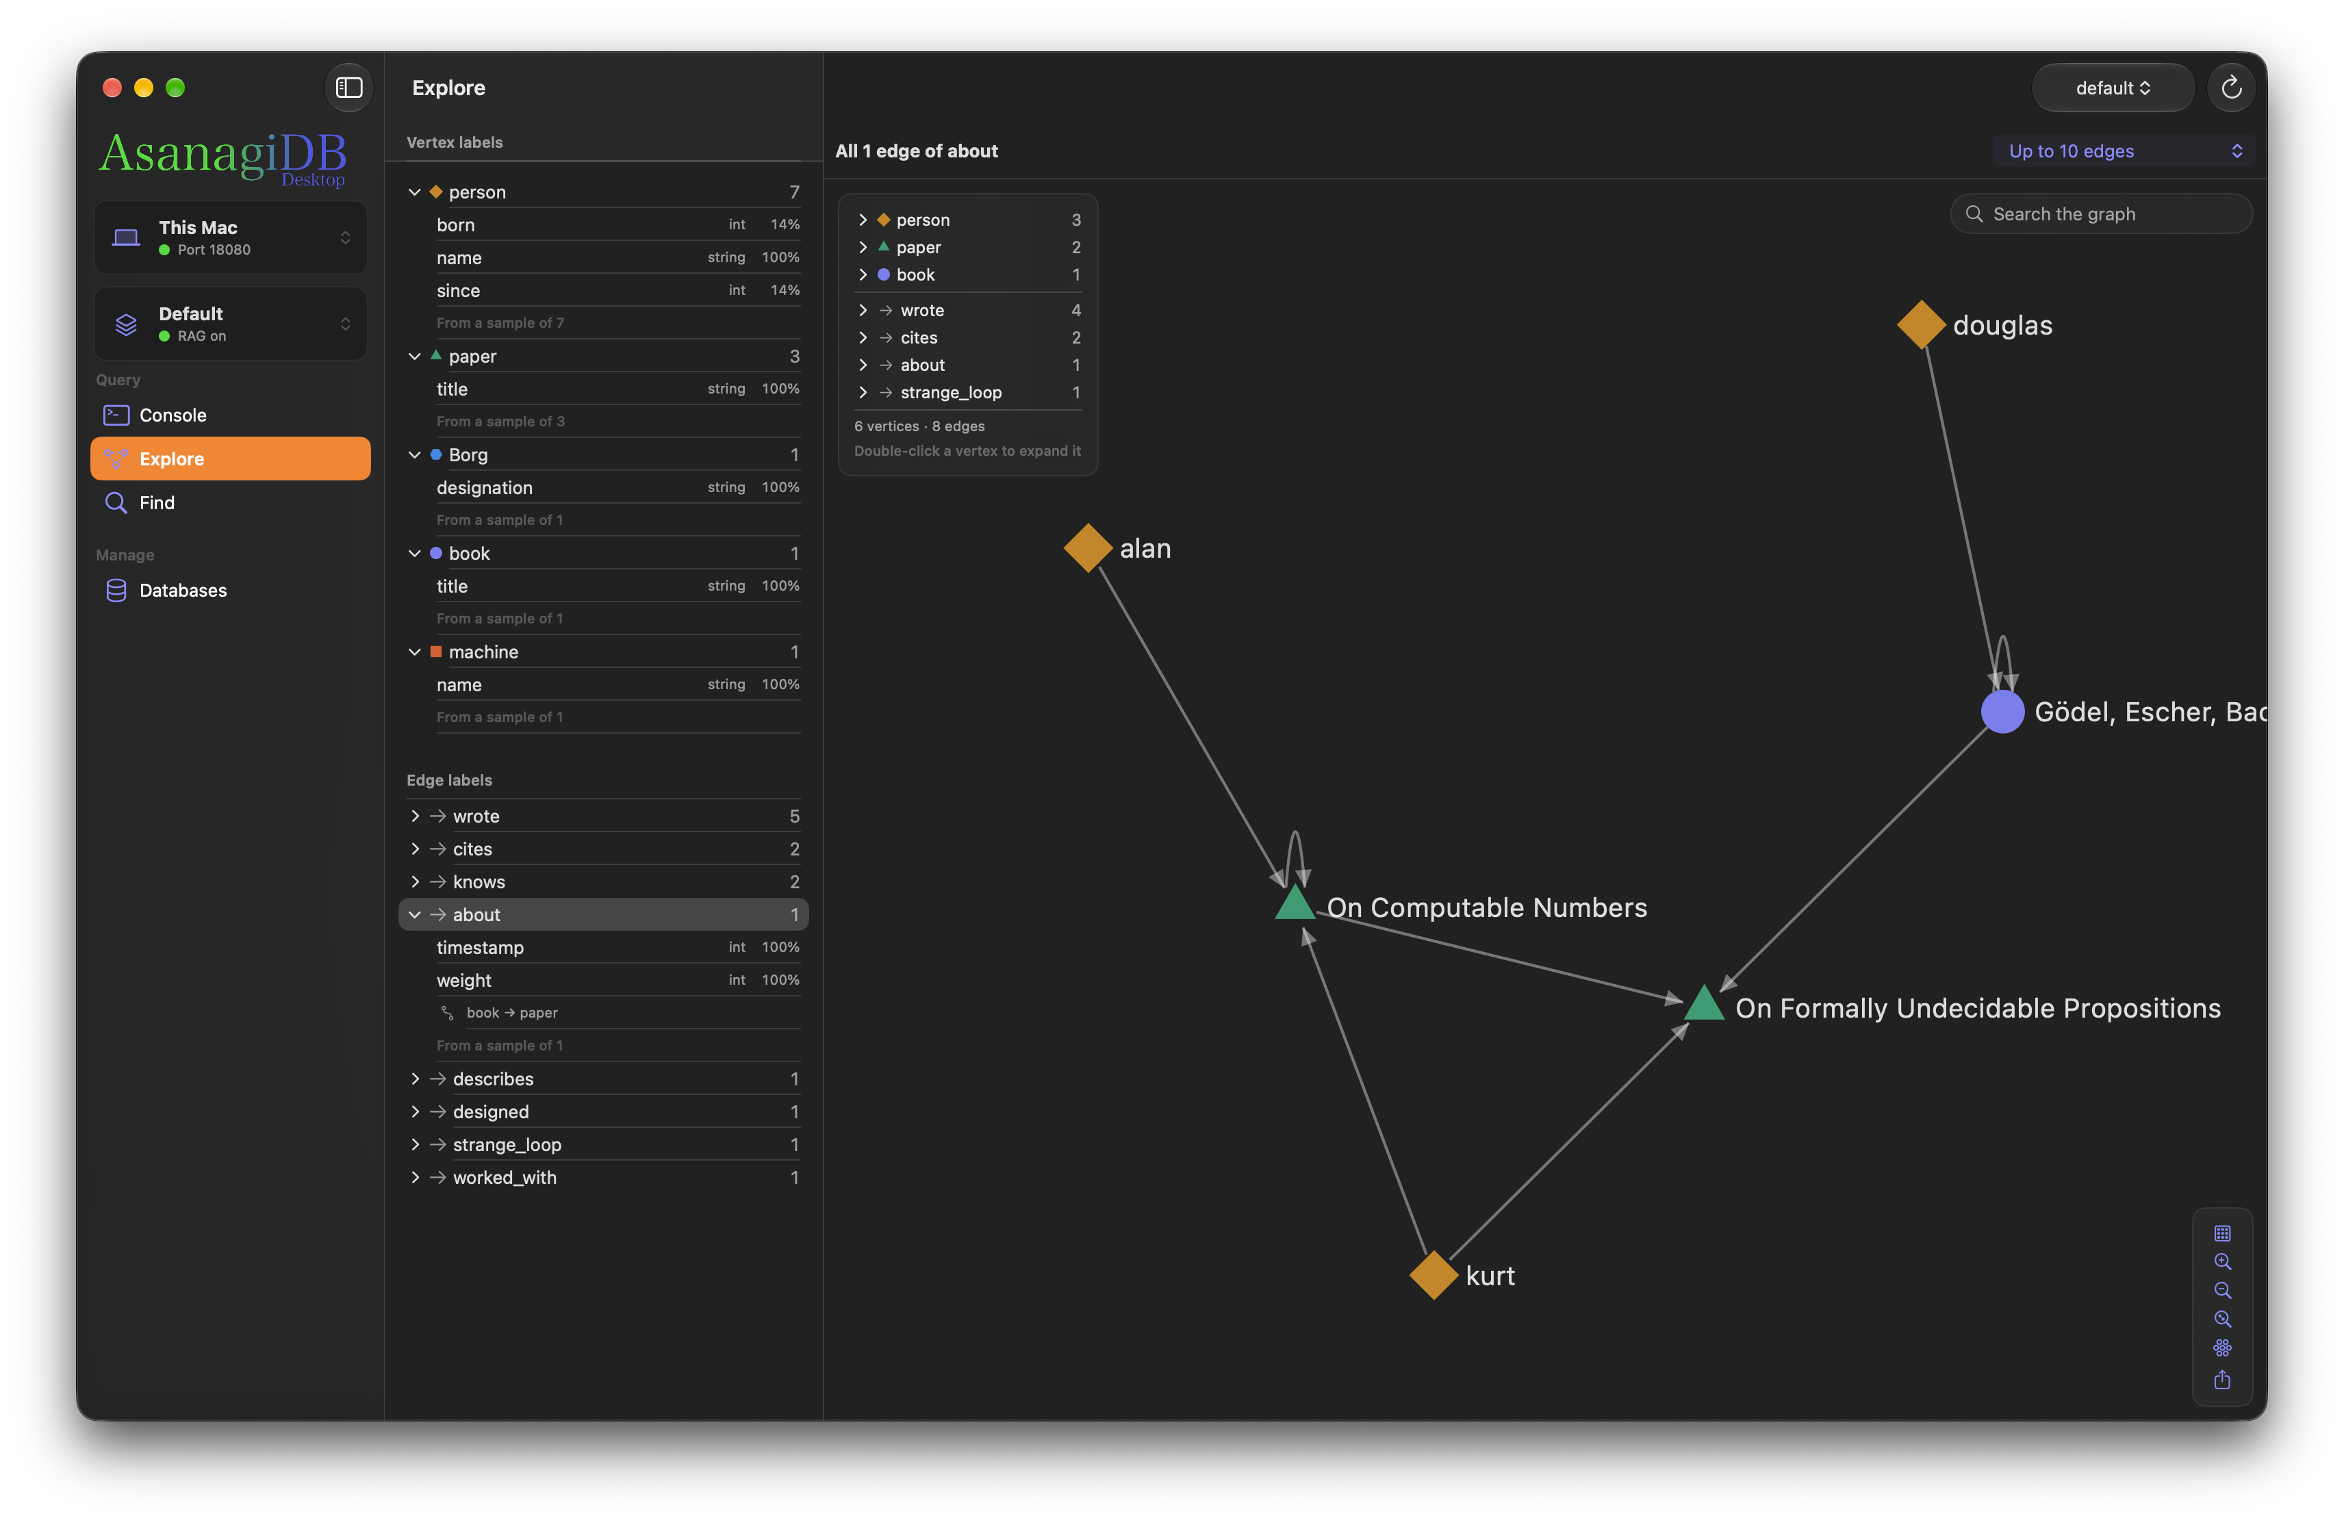Open the Console query view
2344x1522 pixels.
(x=231, y=415)
